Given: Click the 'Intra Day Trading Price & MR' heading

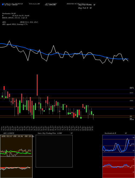Looking at the screenshot, I should tap(50, 133).
